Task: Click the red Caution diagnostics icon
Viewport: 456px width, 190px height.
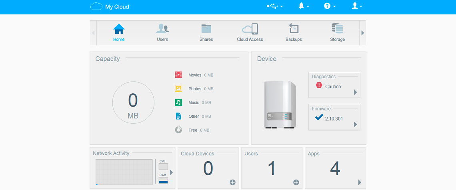Action: click(319, 85)
